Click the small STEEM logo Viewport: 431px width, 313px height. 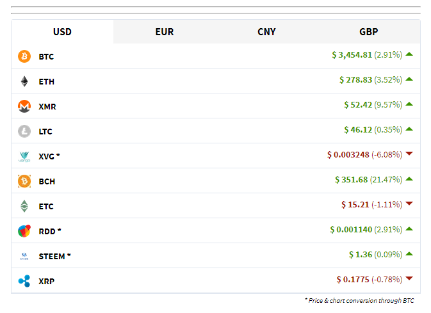click(24, 256)
